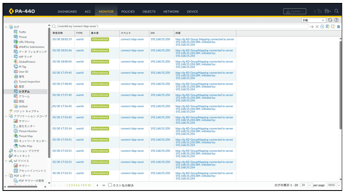Screen dimensions: 343x193
Task: Collapse PDF レポート tree node
Action: point(6,176)
